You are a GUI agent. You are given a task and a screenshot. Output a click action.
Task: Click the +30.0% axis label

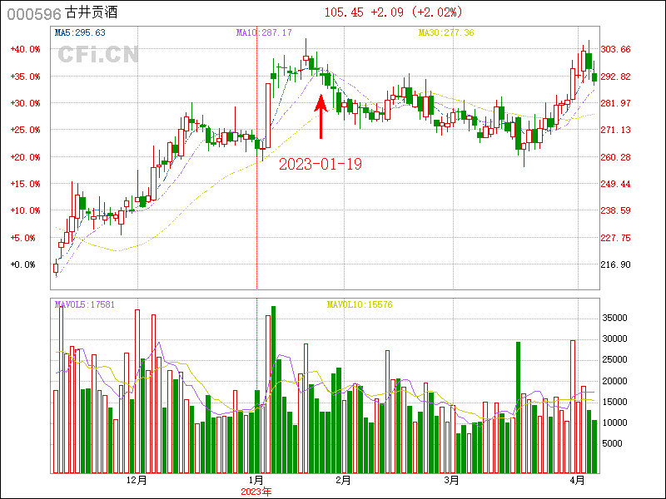(25, 103)
